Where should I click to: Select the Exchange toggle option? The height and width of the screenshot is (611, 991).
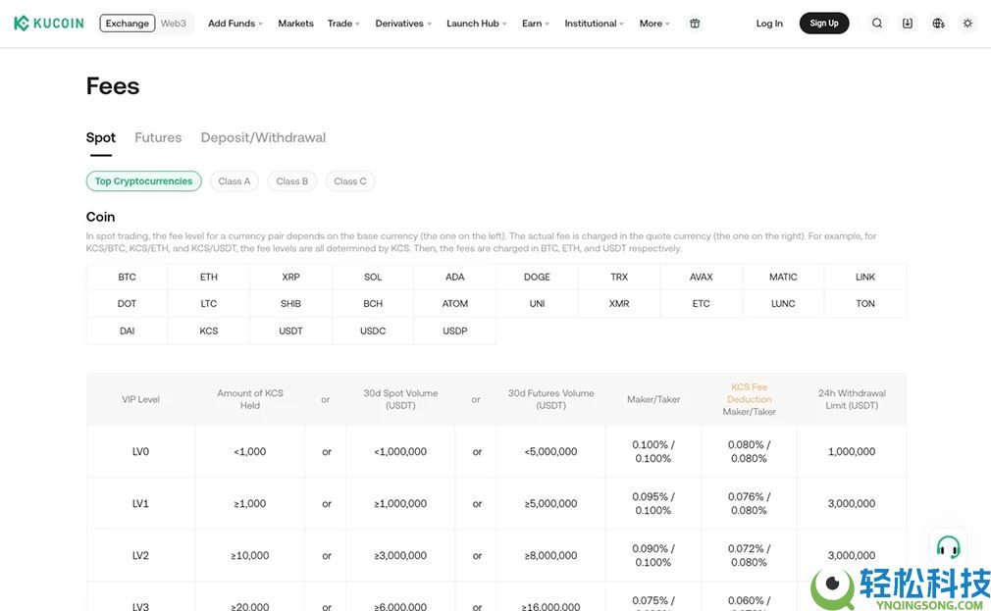click(x=128, y=24)
